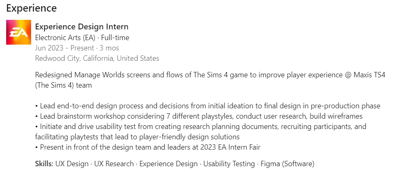Select the Figma (Software) skill
This screenshot has width=397, height=172.
287,164
